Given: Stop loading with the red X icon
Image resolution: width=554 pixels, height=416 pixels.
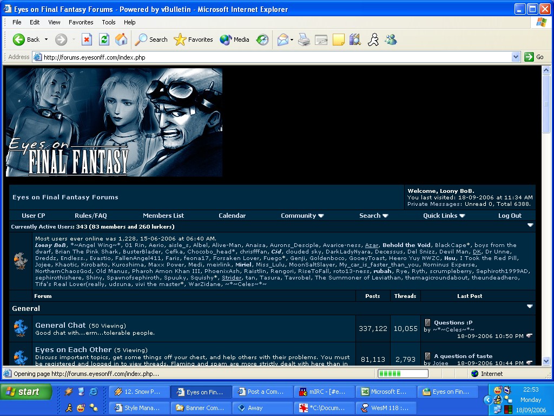Looking at the screenshot, I should (87, 40).
